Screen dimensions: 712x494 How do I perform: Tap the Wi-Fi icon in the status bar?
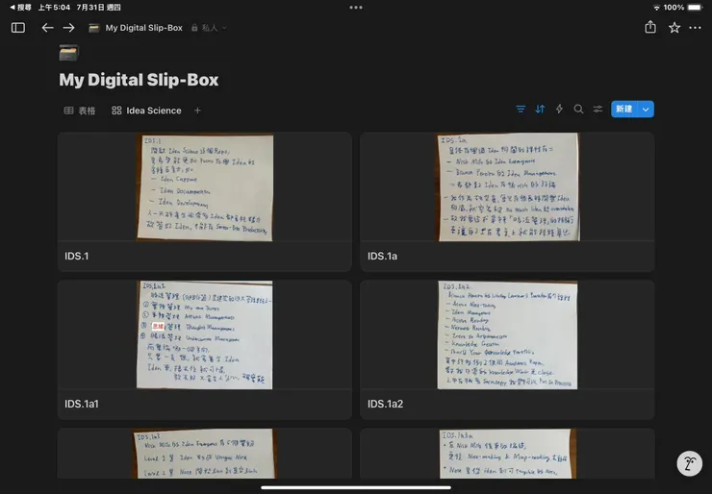(x=656, y=8)
